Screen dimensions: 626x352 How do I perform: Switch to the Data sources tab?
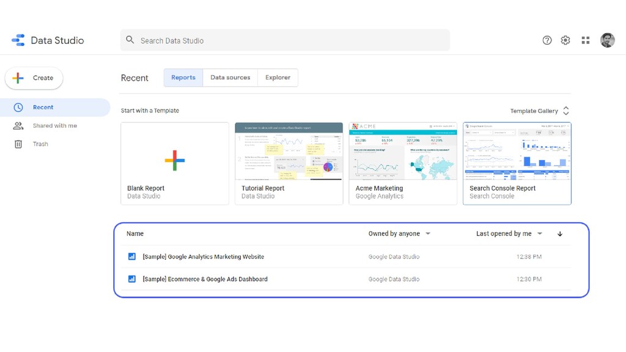pyautogui.click(x=230, y=78)
